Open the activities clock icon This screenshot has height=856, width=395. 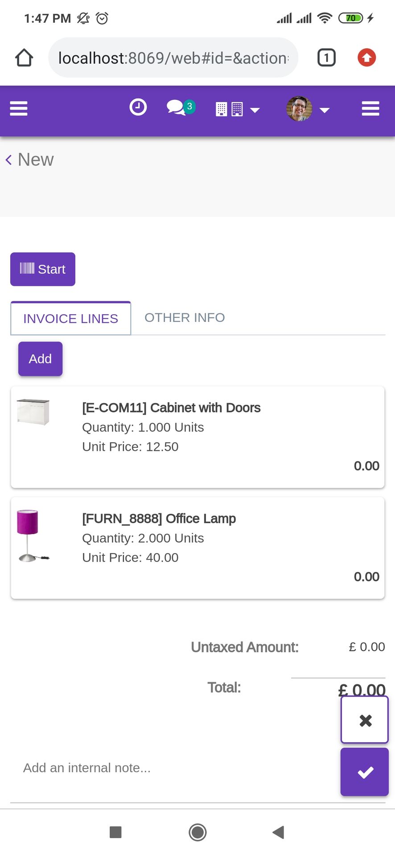tap(138, 107)
